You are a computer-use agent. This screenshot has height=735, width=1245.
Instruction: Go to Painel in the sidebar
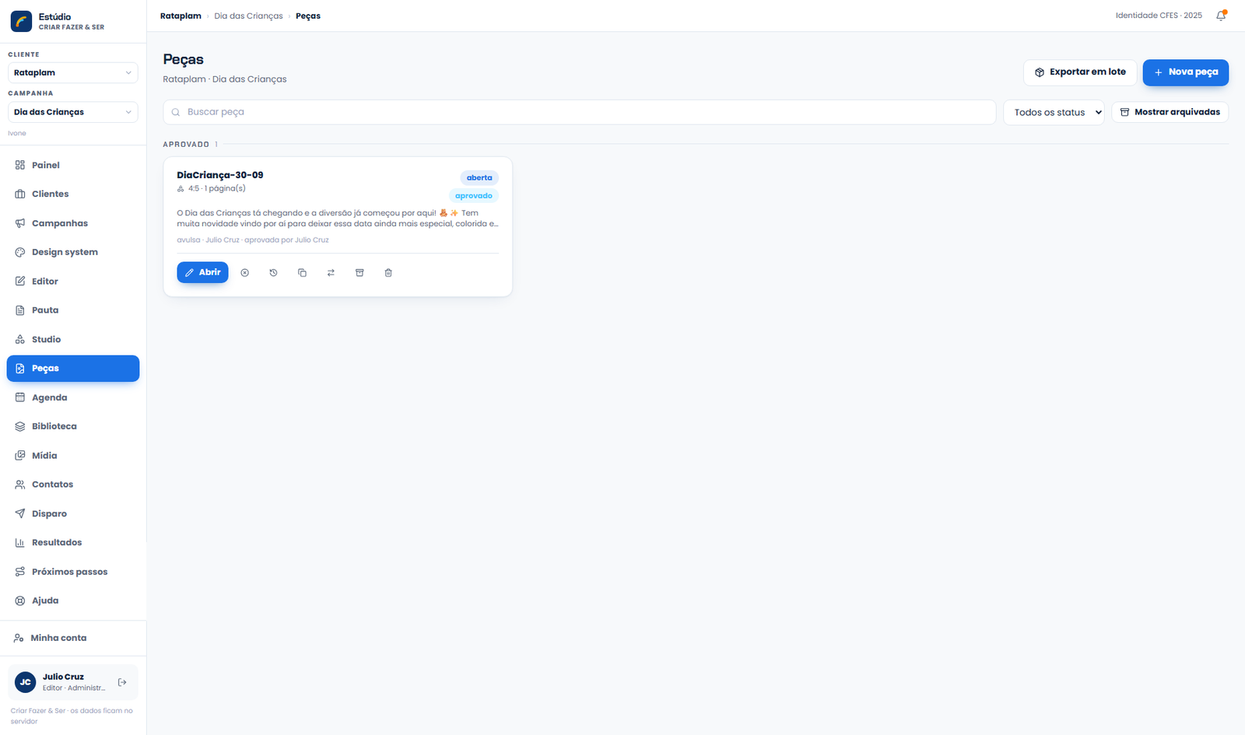coord(73,165)
